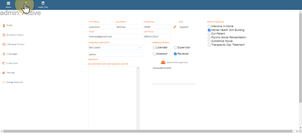This screenshot has width=302, height=139.
Task: Open 1 Reviewer To-Do's list
Action: [15, 45]
